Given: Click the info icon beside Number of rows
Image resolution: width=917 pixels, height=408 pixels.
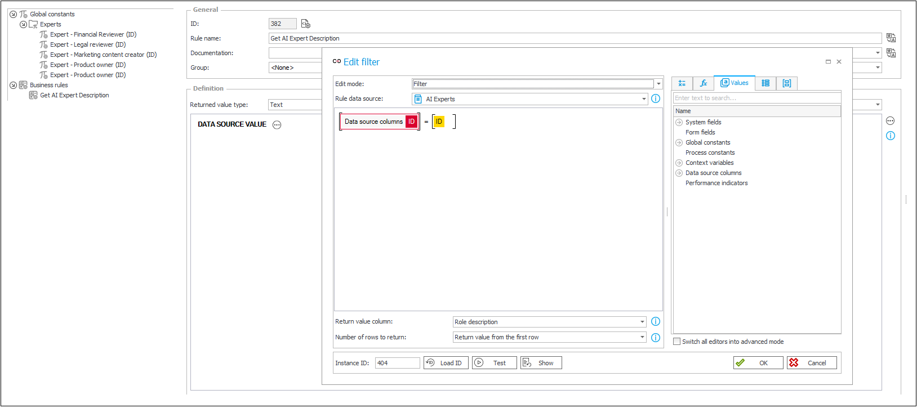Looking at the screenshot, I should 656,338.
